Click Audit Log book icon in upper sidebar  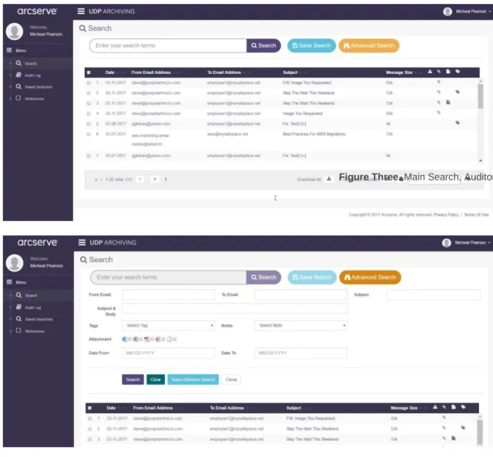pos(18,75)
